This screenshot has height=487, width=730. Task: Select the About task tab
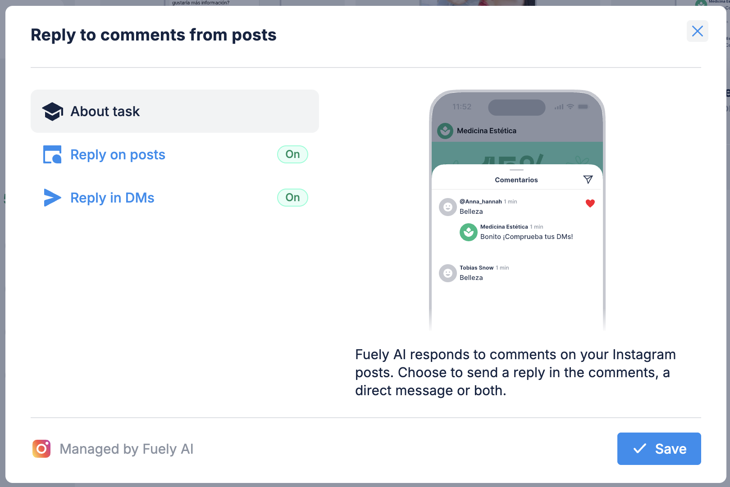point(174,111)
